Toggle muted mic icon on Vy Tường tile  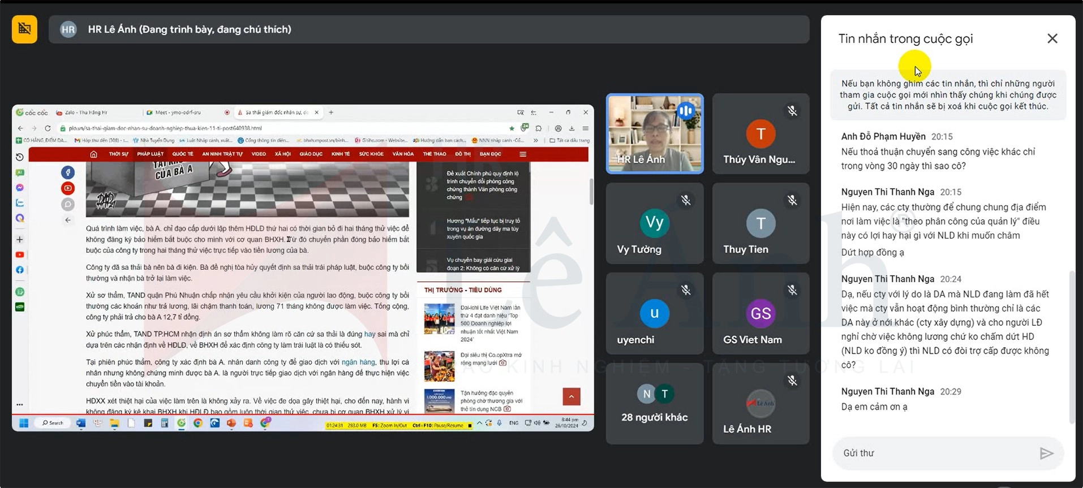click(x=686, y=200)
